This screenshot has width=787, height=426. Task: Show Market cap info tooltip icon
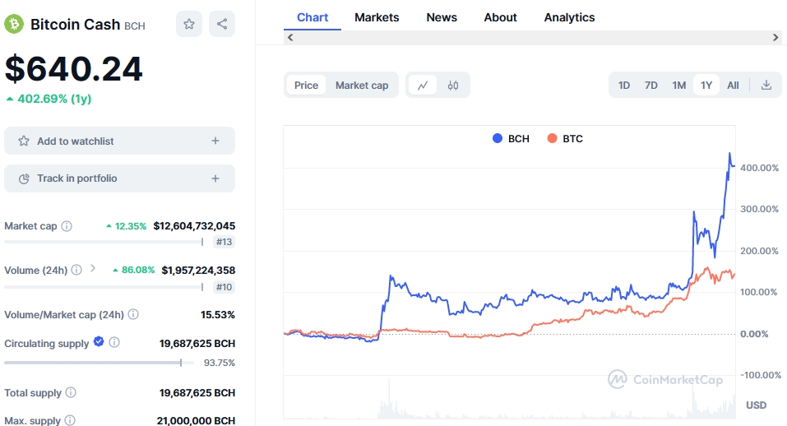[x=67, y=226]
